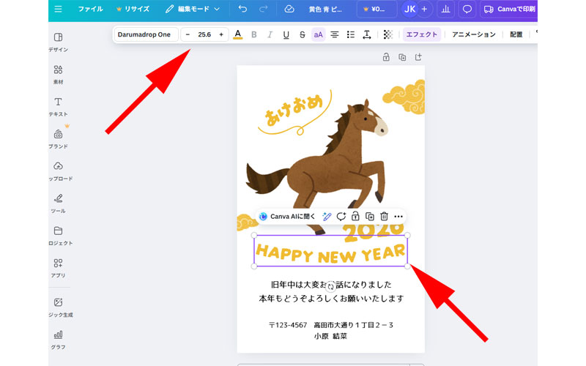The height and width of the screenshot is (366, 586).
Task: Open the JK user avatar
Action: coord(409,10)
